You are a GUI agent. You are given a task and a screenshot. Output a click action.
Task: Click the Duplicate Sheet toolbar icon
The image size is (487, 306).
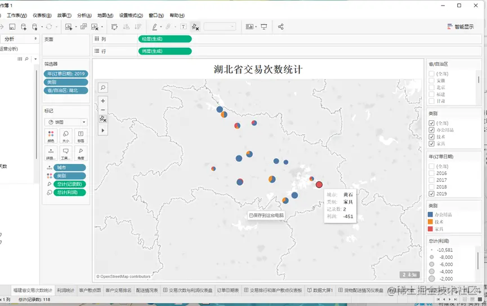[x=83, y=26]
